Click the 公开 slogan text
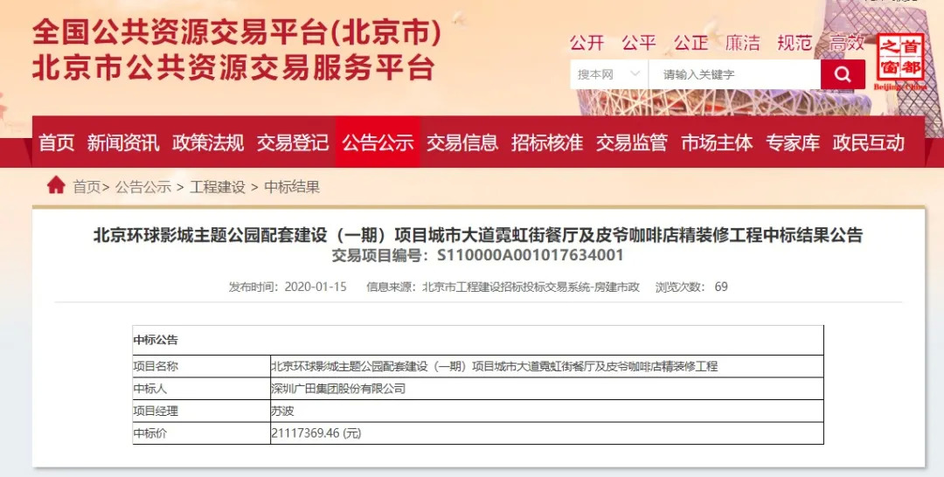Screen dimensions: 944x477 pyautogui.click(x=587, y=43)
